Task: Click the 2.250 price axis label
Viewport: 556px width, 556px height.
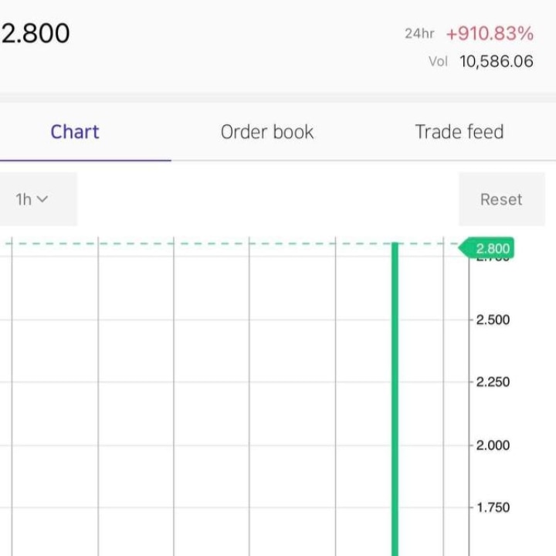Action: [493, 382]
